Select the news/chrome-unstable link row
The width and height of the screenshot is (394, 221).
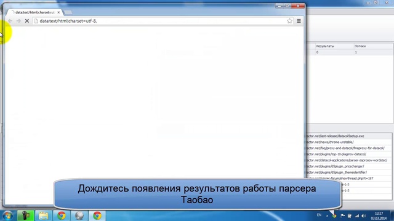[349, 142]
